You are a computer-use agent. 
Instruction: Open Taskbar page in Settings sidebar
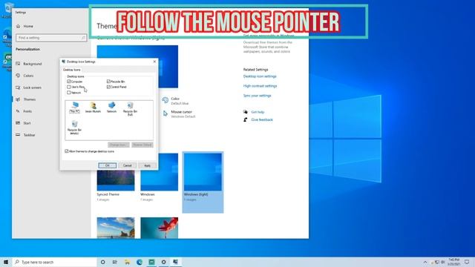[x=25, y=135]
